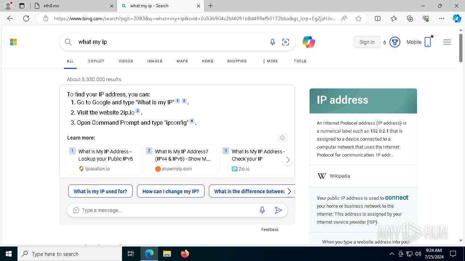Open Bing Copilot colorful icon

(309, 42)
